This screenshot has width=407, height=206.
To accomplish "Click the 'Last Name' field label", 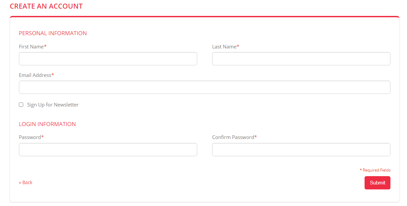I will pyautogui.click(x=224, y=47).
